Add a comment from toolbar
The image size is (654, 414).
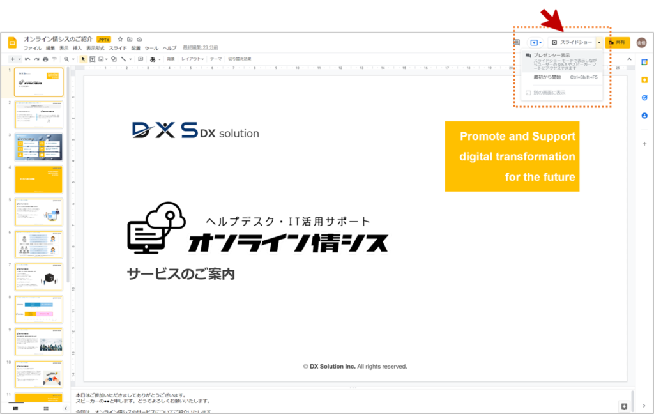tap(141, 59)
